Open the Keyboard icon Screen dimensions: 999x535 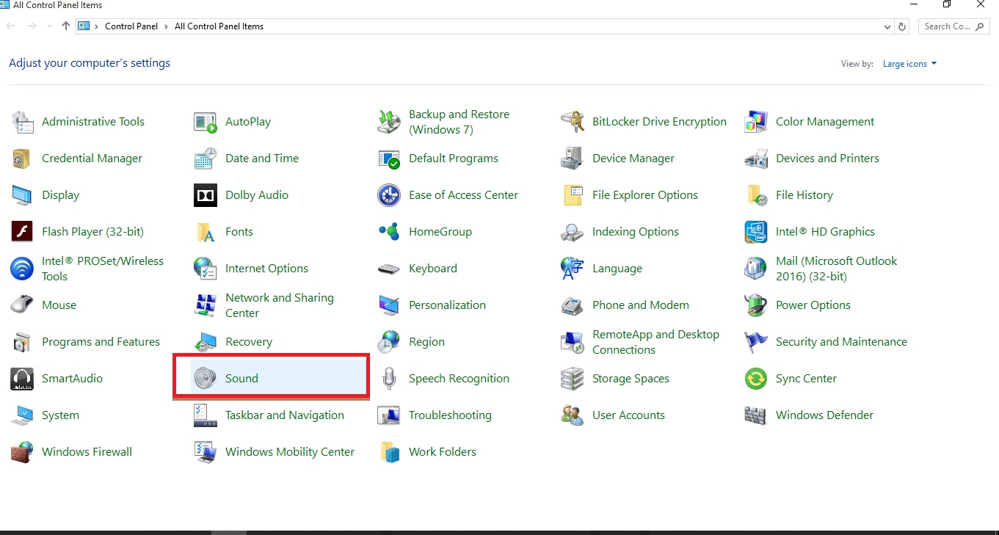pyautogui.click(x=389, y=269)
